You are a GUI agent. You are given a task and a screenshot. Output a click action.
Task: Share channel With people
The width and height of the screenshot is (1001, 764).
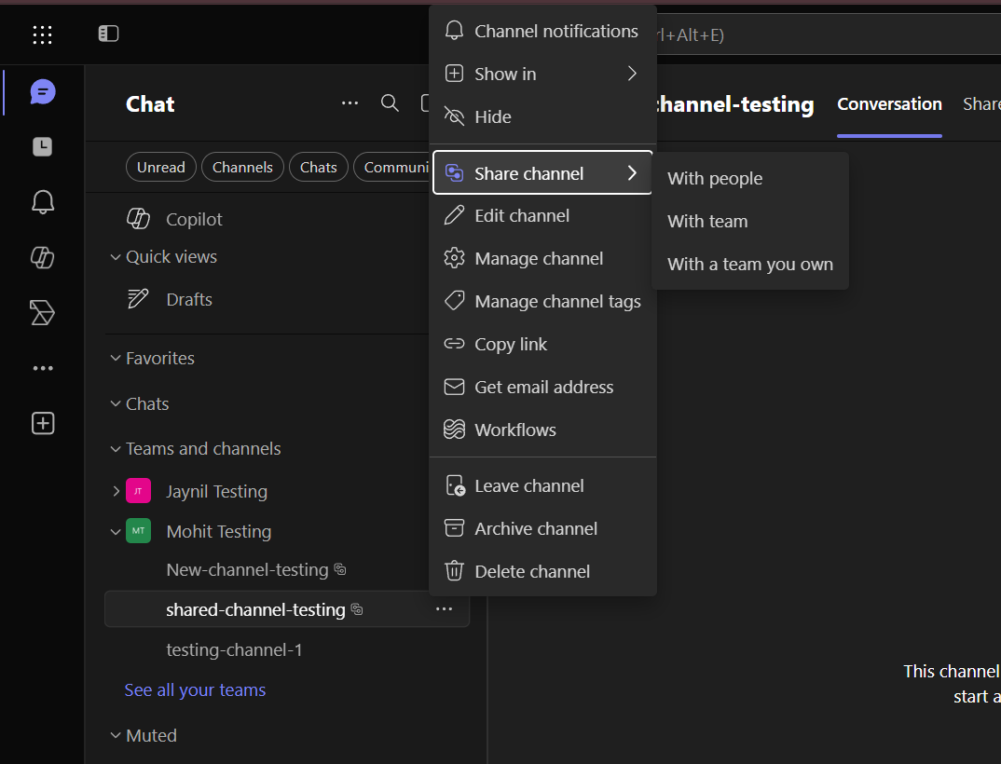click(x=751, y=178)
